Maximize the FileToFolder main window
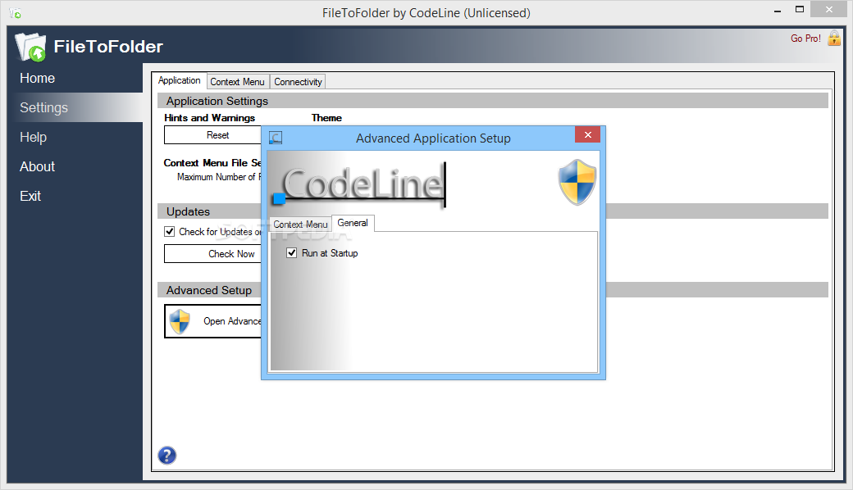The image size is (853, 490). tap(799, 9)
